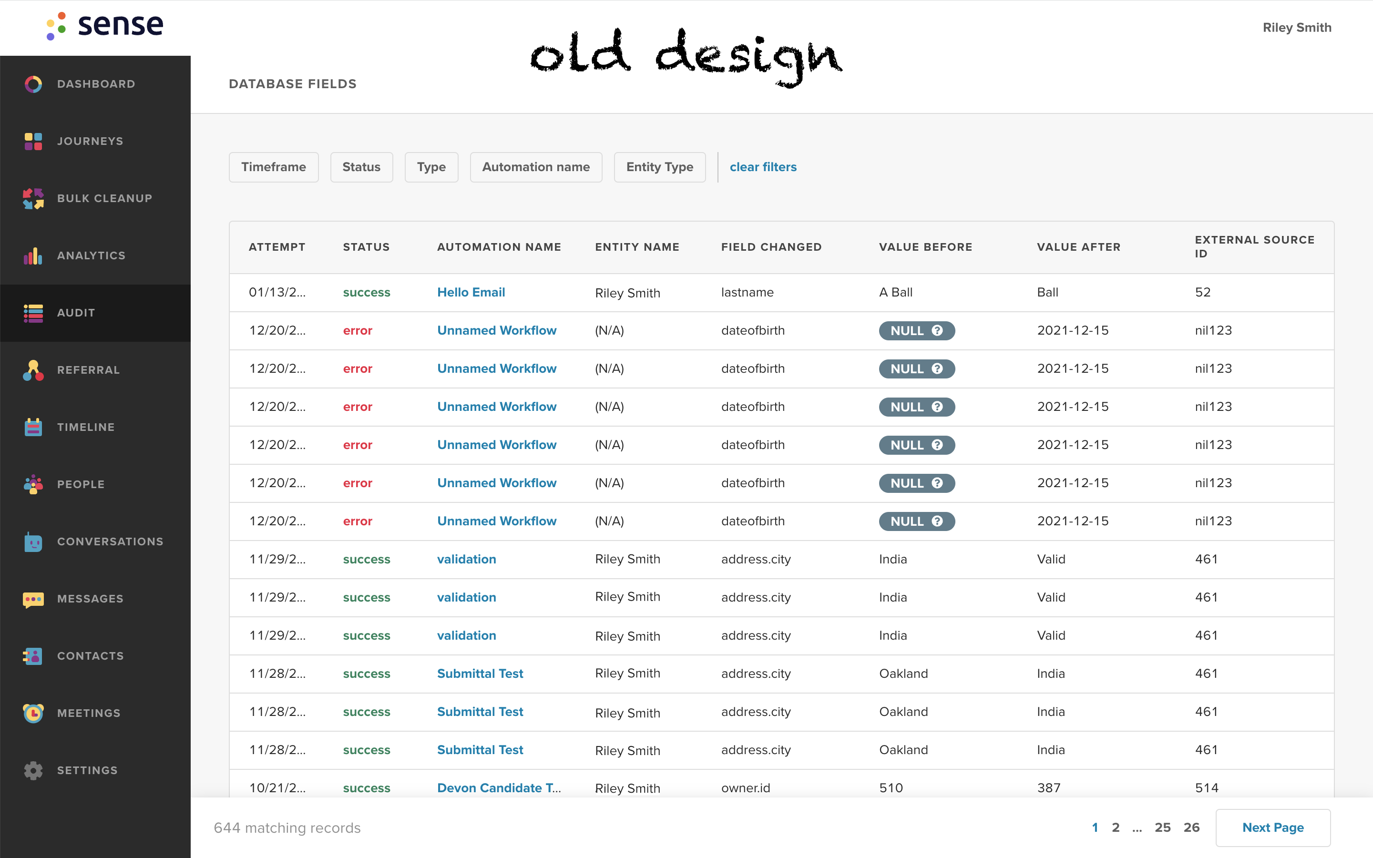Viewport: 1373px width, 858px height.
Task: Open the Messages menu item
Action: [95, 599]
